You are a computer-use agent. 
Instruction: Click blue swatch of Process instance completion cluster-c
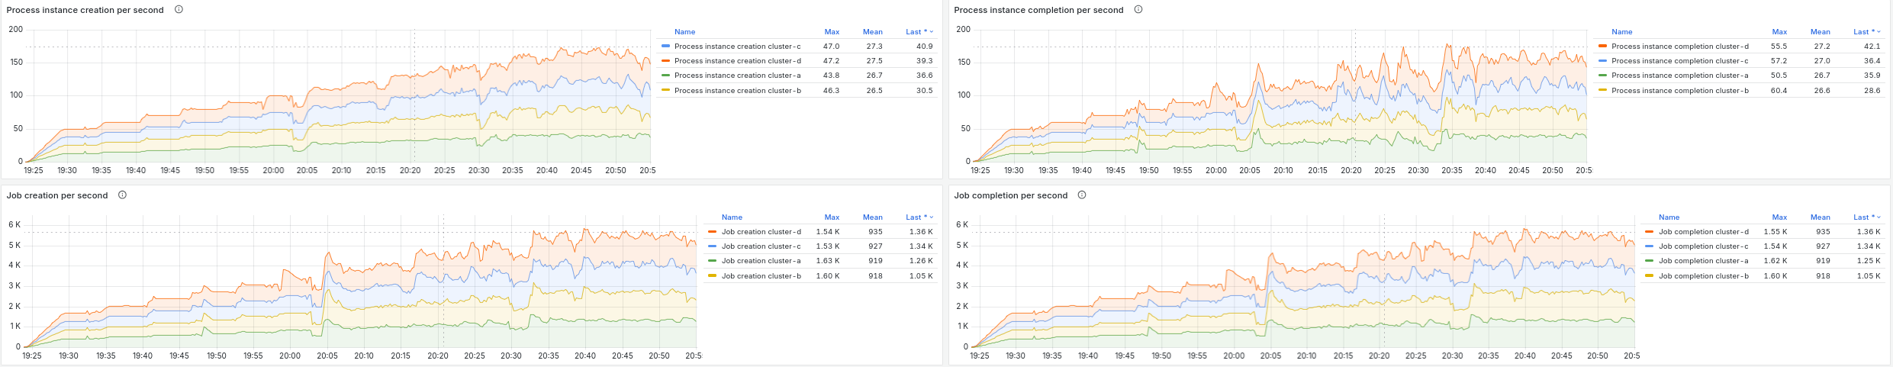(1602, 60)
